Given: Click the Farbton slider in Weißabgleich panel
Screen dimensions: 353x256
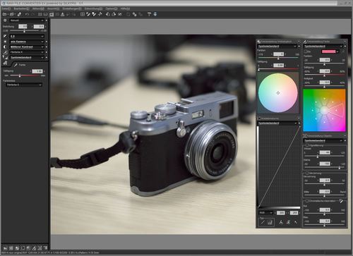Looking at the screenshot, I should [x=278, y=58].
